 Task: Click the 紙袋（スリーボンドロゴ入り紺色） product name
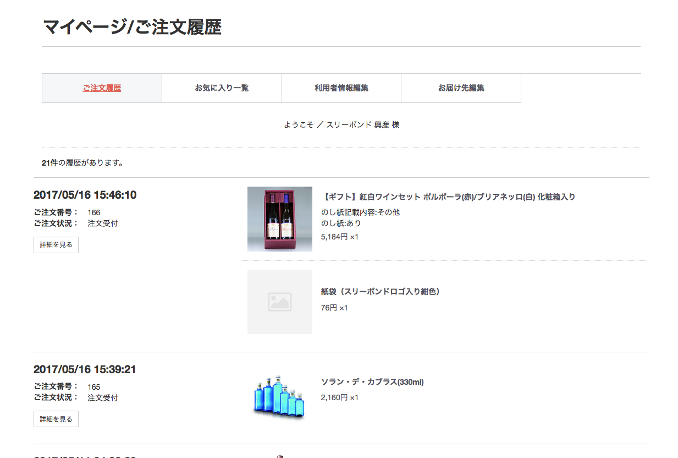coord(380,292)
